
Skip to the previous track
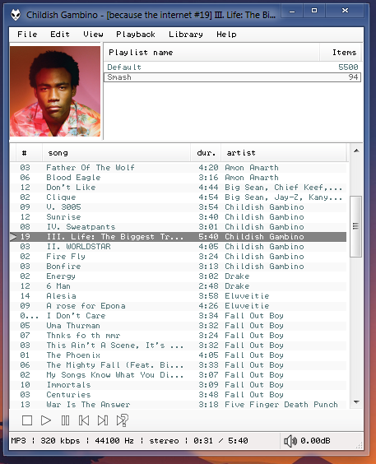84,420
